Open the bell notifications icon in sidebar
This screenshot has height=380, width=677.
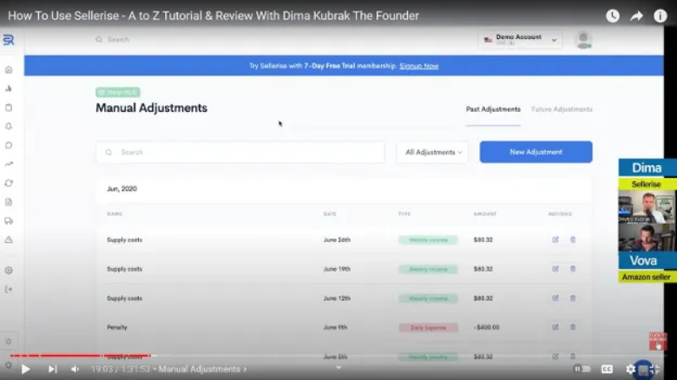coord(9,126)
